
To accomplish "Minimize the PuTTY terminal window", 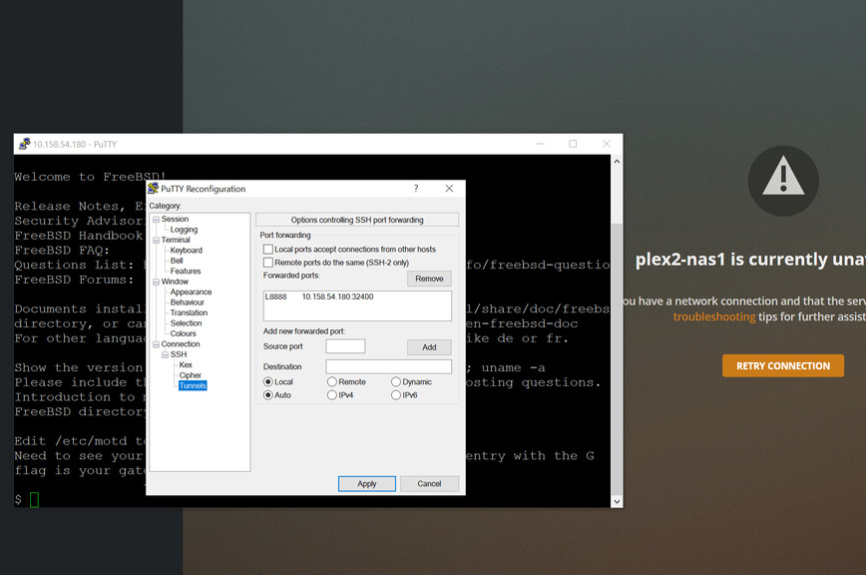I will pyautogui.click(x=540, y=144).
